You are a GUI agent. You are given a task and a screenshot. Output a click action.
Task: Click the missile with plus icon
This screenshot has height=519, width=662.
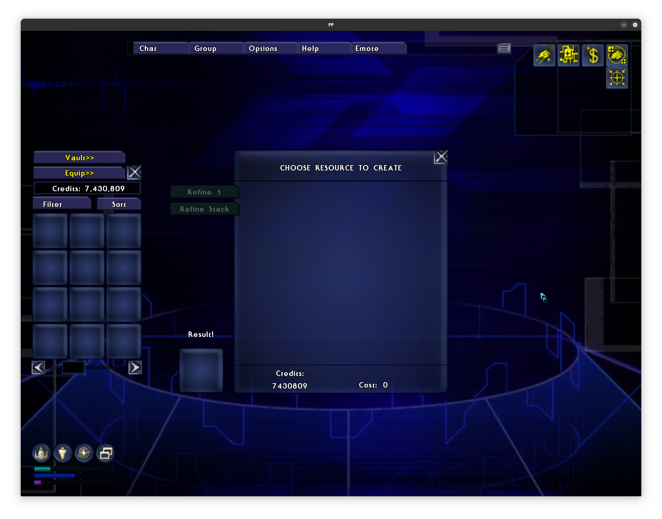tap(544, 55)
